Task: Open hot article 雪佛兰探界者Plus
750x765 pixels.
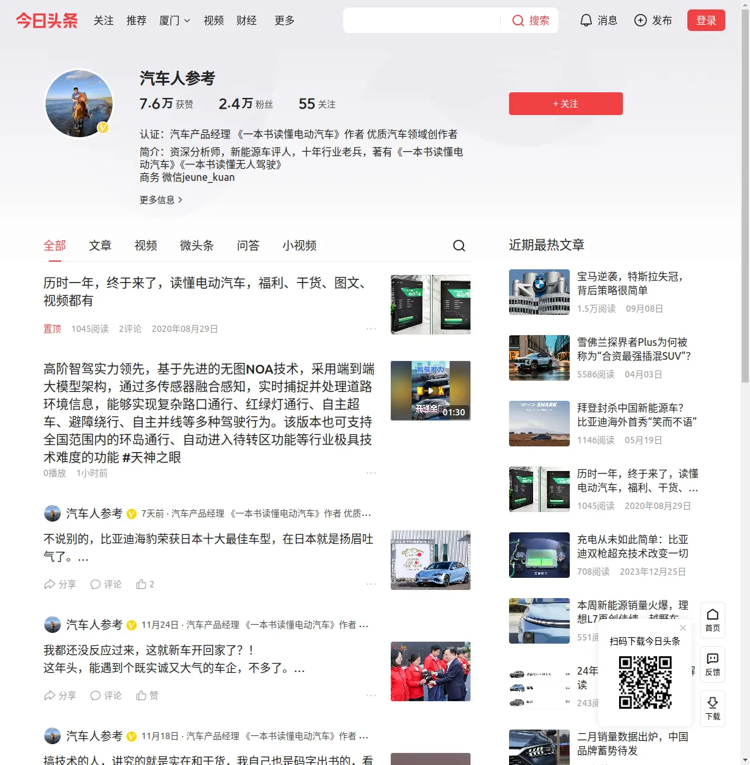Action: click(634, 349)
